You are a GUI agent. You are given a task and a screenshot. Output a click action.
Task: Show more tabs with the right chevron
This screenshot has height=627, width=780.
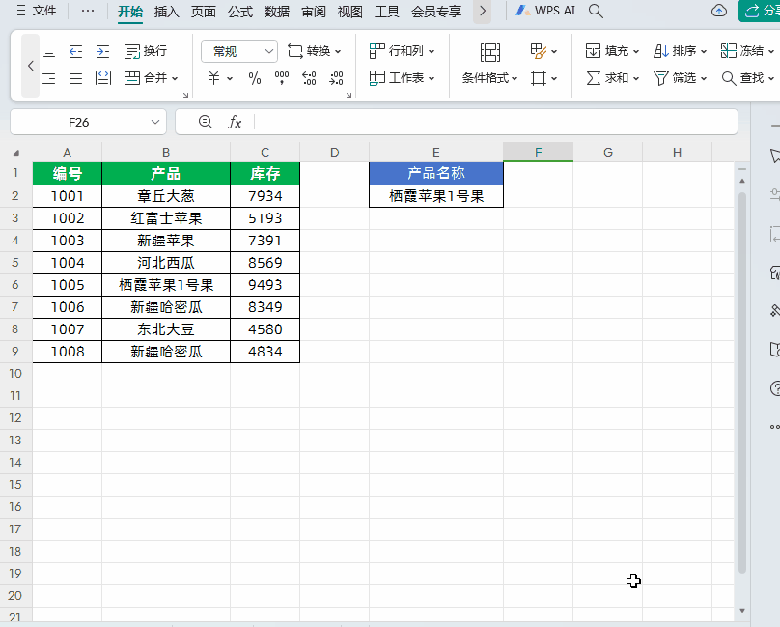(482, 11)
